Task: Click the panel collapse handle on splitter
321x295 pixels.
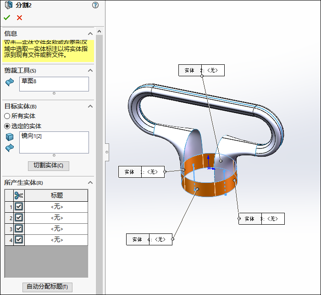Action: click(x=107, y=152)
